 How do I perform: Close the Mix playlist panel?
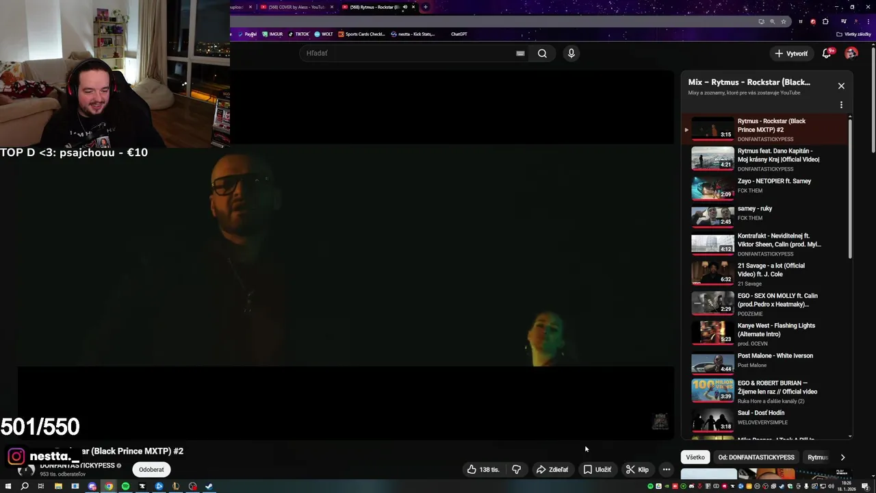[841, 86]
